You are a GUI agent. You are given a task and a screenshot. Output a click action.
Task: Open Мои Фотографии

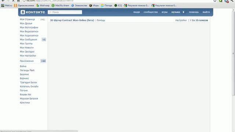(x=29, y=27)
